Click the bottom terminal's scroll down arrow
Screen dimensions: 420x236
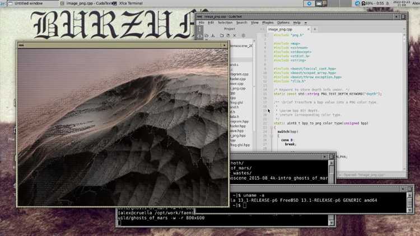332,223
